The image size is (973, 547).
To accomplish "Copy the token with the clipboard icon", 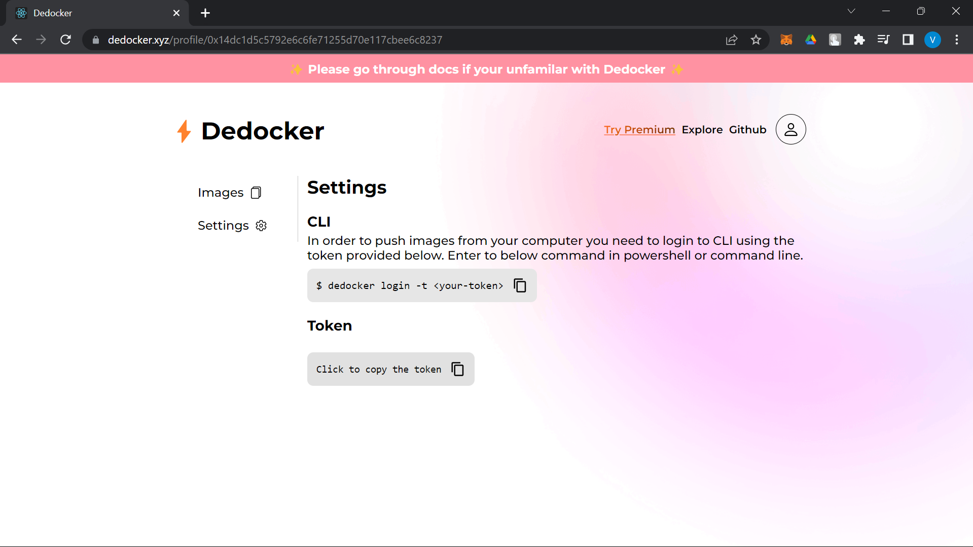I will tap(458, 369).
